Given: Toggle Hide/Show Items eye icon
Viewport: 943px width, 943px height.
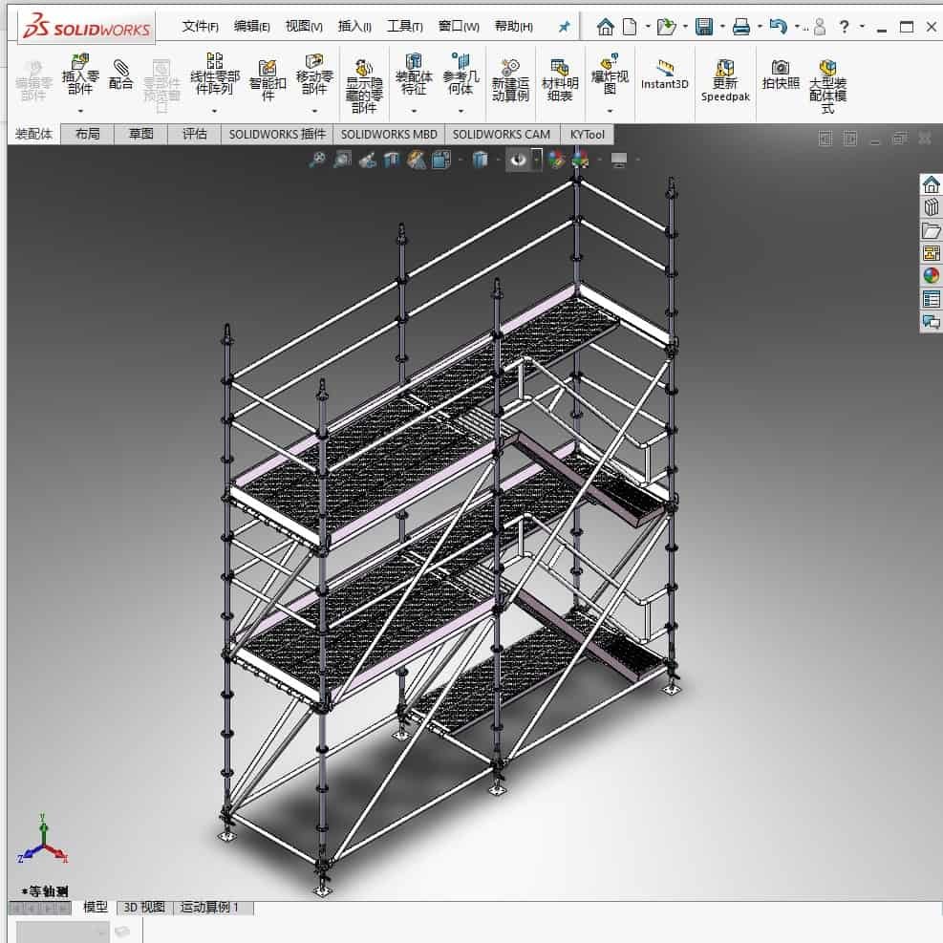Looking at the screenshot, I should point(518,160).
